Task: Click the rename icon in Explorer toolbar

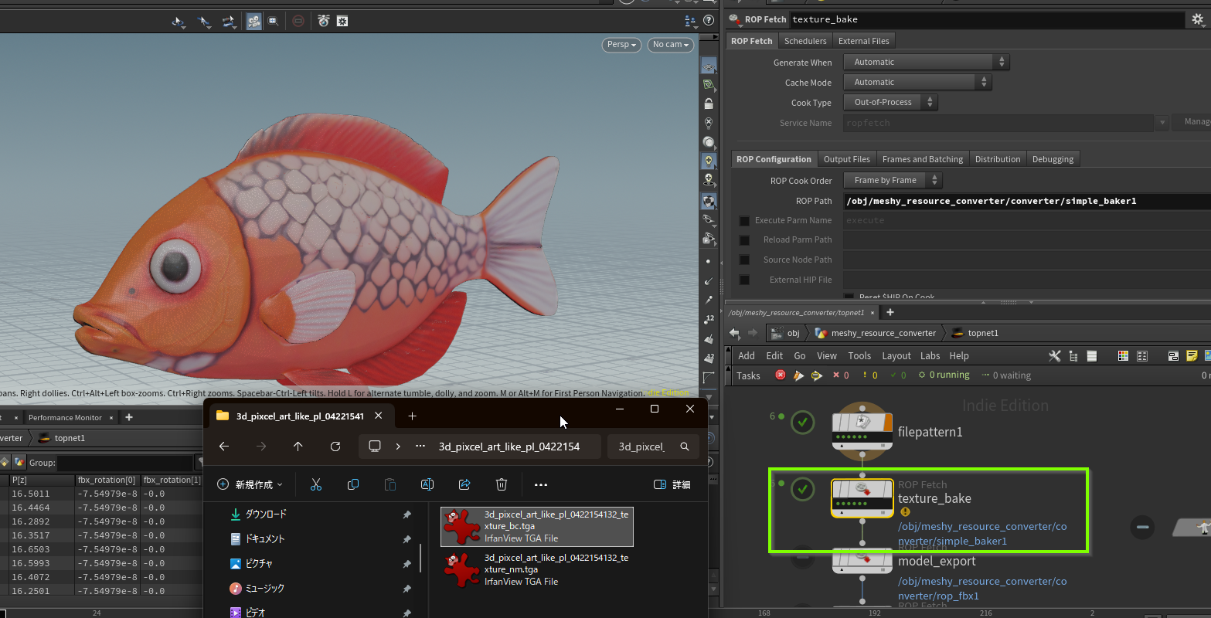Action: 427,484
